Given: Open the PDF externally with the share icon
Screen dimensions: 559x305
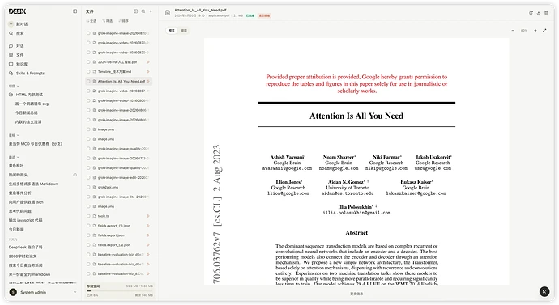Looking at the screenshot, I should tap(531, 13).
